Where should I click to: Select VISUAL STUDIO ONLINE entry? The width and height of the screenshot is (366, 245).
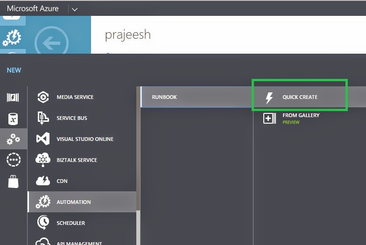(85, 139)
